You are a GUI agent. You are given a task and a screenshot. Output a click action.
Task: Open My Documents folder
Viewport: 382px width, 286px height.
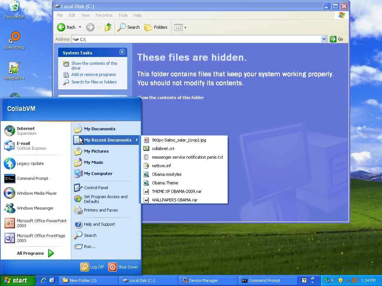[x=106, y=129]
